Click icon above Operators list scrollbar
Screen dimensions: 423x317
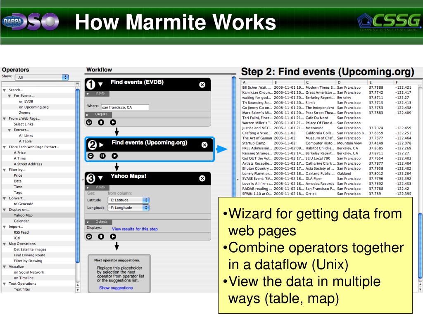pos(78,84)
